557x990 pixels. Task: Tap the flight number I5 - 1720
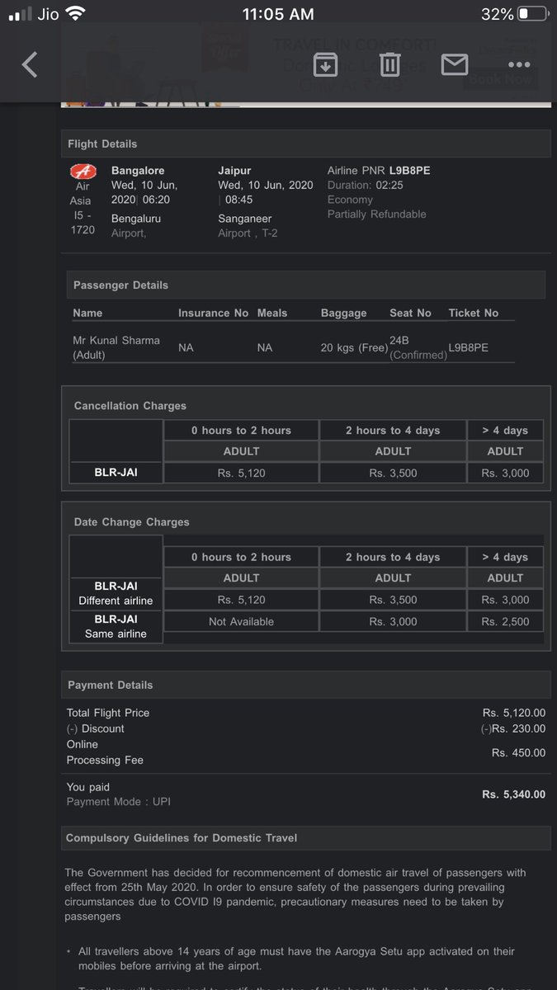[x=83, y=222]
